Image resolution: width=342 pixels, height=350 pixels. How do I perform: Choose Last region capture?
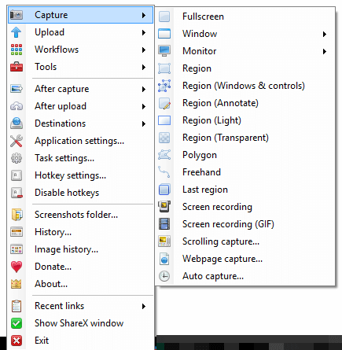[x=245, y=190]
